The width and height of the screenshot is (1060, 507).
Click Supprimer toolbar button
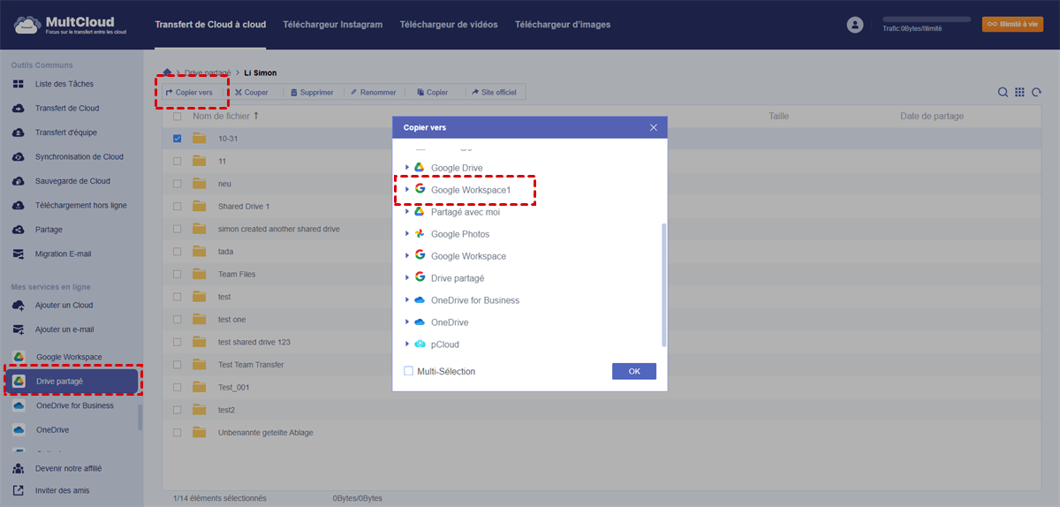click(312, 92)
